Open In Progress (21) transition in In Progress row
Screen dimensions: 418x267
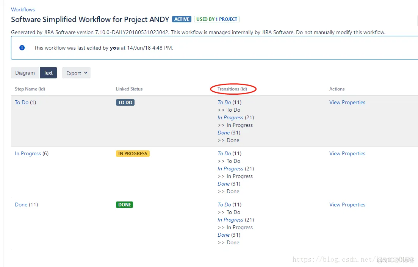[x=230, y=169]
